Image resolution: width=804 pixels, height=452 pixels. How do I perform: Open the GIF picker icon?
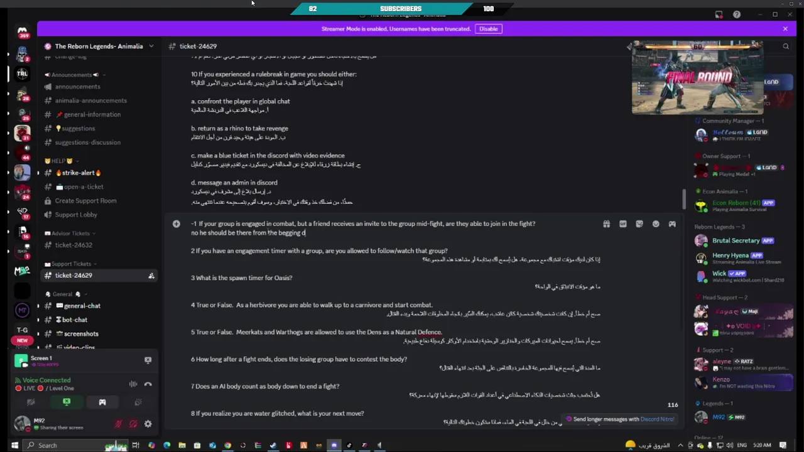click(x=622, y=224)
